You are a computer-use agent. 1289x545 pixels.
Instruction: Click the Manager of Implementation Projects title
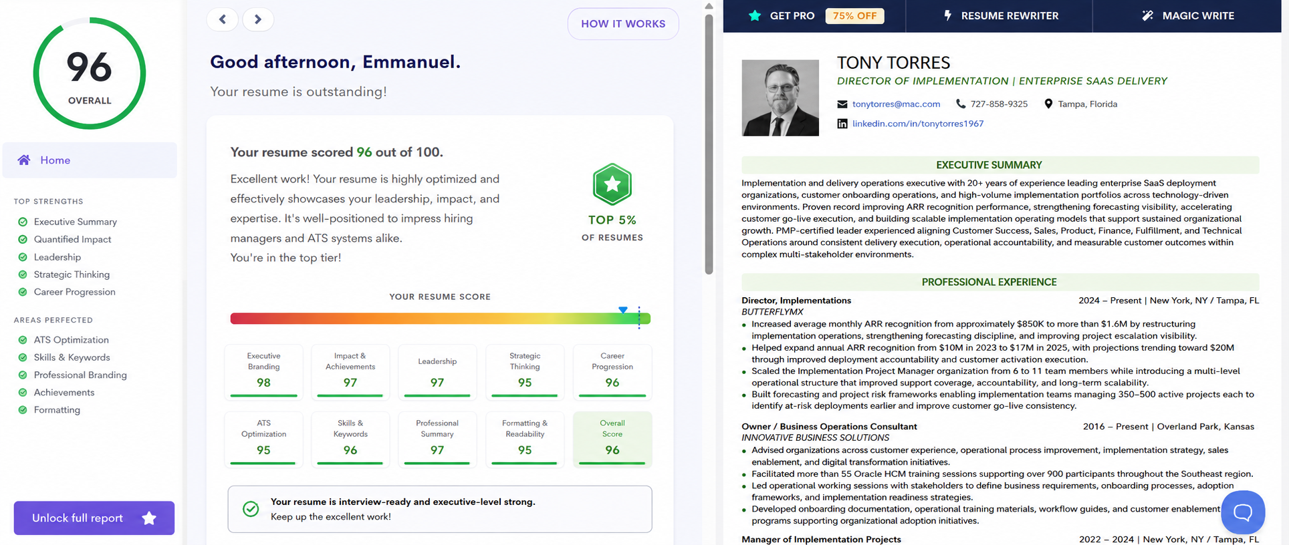821,539
